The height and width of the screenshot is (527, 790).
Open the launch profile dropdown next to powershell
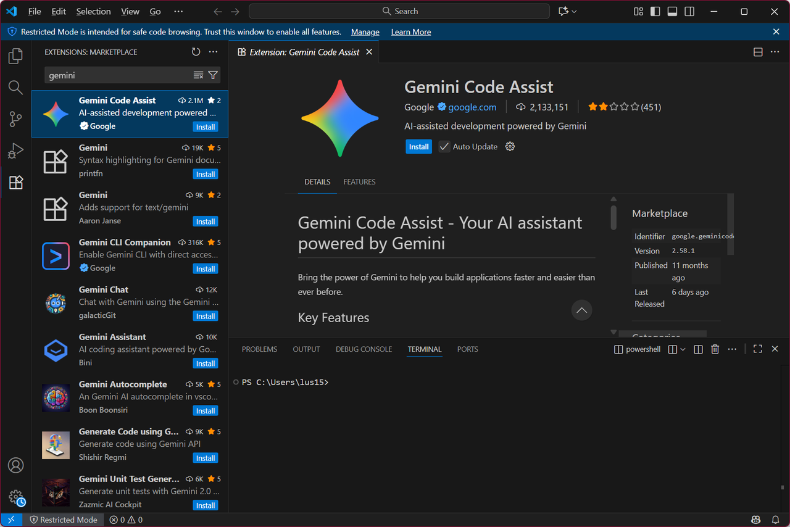coord(683,349)
